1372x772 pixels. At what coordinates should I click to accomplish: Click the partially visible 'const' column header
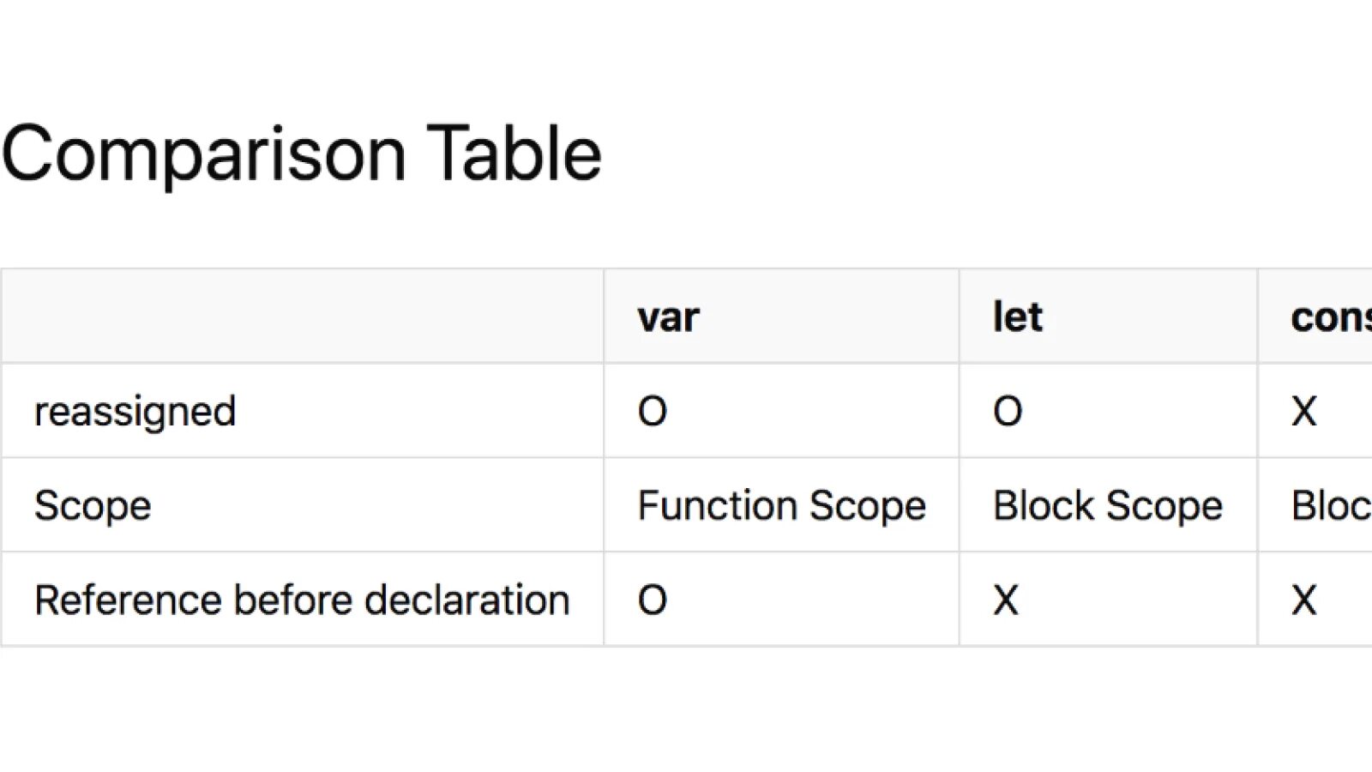pyautogui.click(x=1330, y=317)
